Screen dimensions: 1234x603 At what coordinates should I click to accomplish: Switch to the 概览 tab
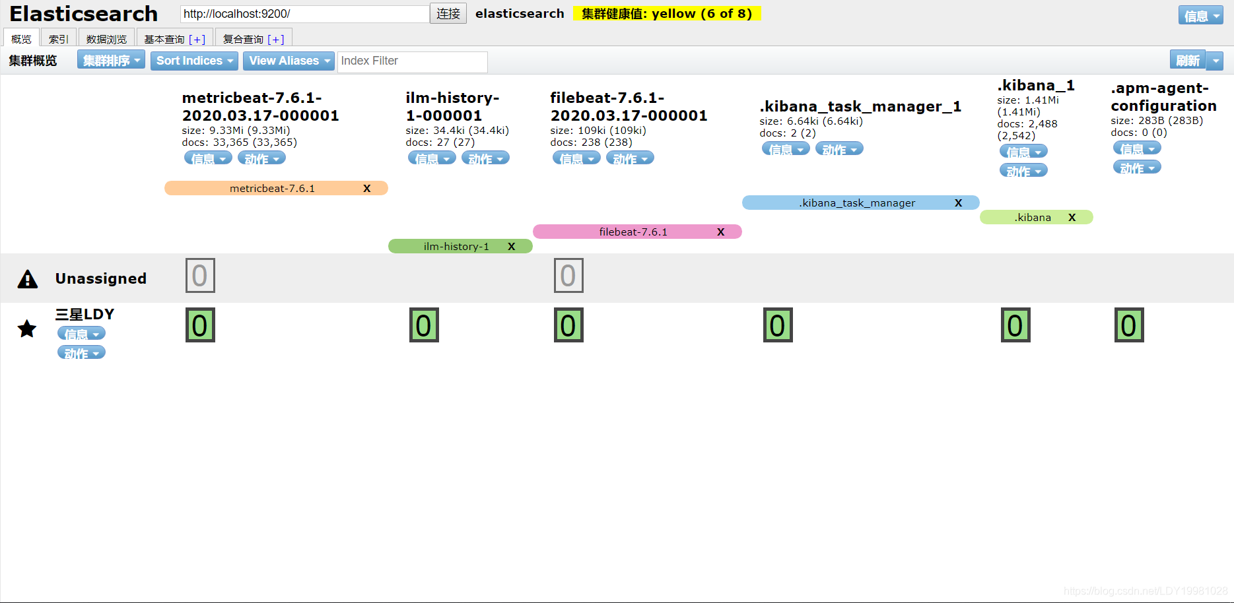pyautogui.click(x=21, y=39)
